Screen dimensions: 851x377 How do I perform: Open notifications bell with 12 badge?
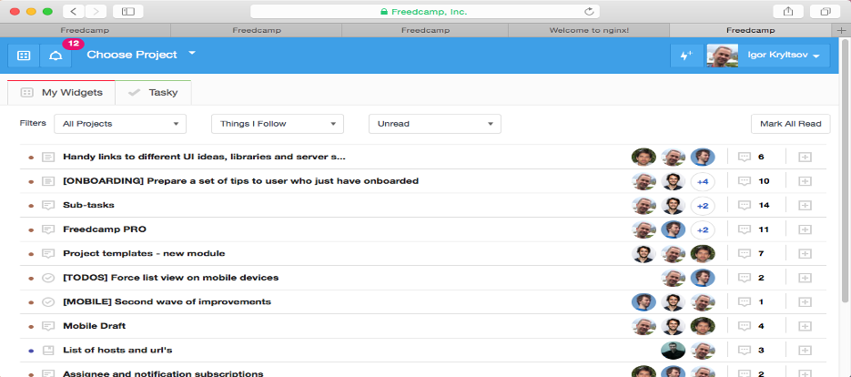(x=56, y=56)
